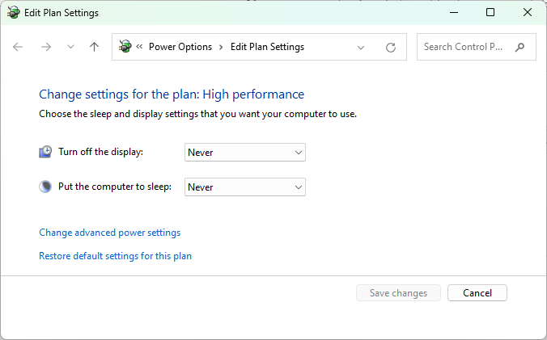The height and width of the screenshot is (340, 547).
Task: Open Change advanced power settings link
Action: 109,233
